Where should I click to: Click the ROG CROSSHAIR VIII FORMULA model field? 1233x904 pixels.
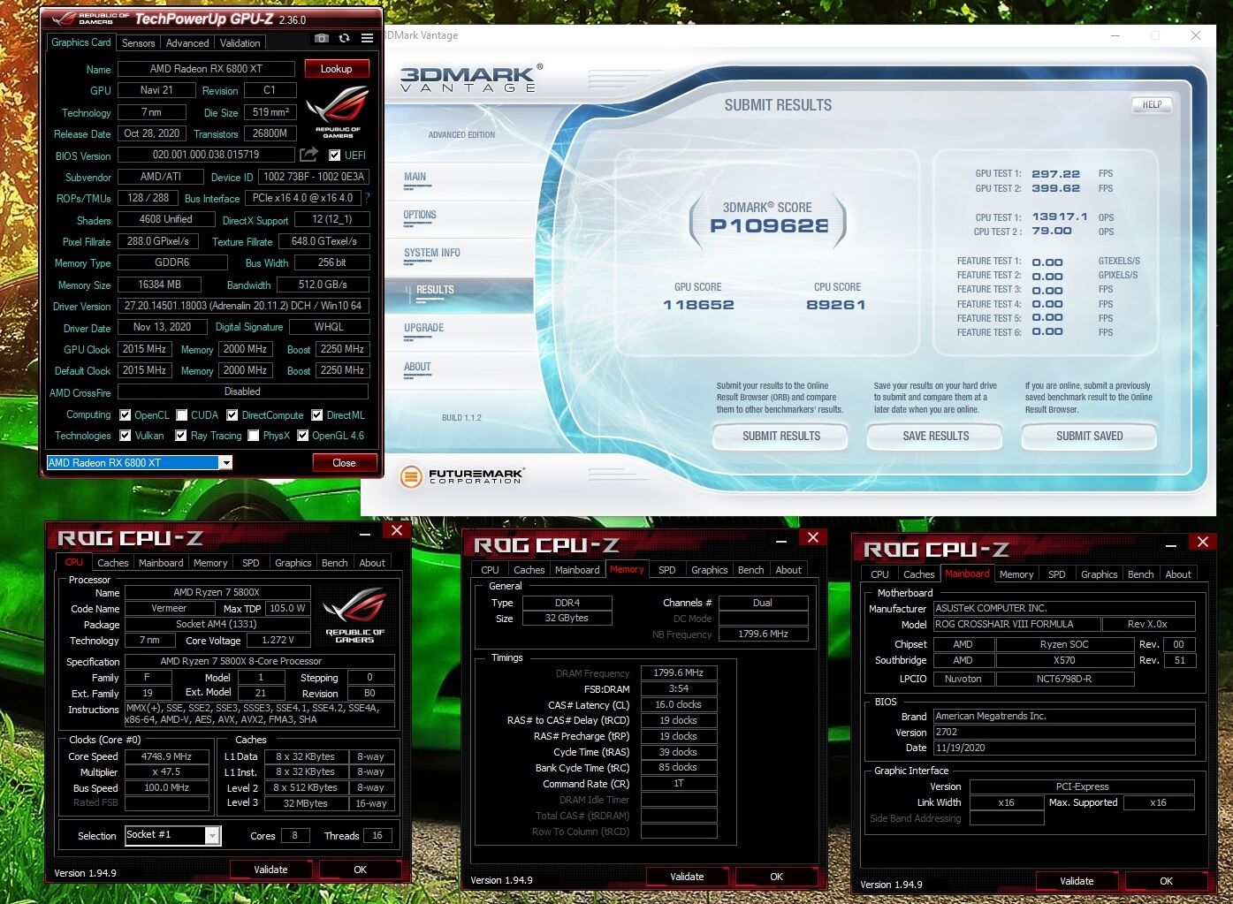pyautogui.click(x=1016, y=624)
